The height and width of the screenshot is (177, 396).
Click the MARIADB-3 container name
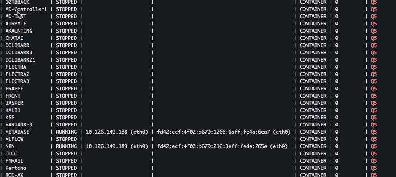click(x=19, y=125)
